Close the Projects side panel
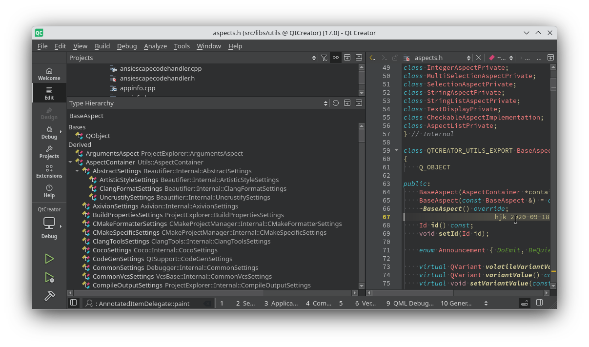The width and height of the screenshot is (589, 347). 359,58
